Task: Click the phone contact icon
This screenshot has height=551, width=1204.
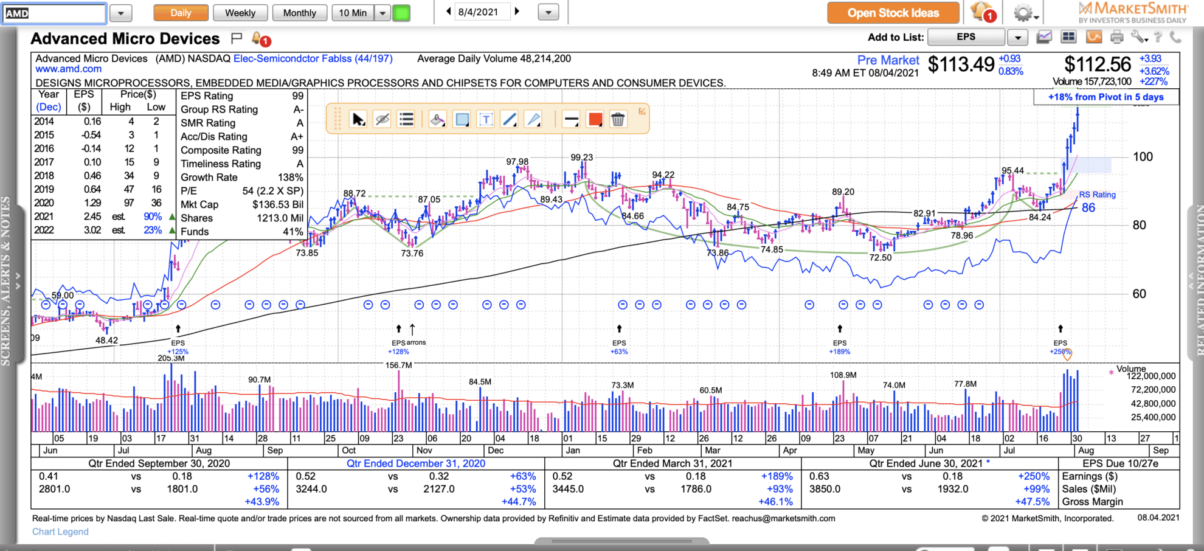Action: click(x=1176, y=37)
